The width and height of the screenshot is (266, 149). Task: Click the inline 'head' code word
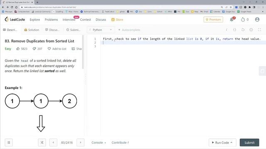pos(25,61)
